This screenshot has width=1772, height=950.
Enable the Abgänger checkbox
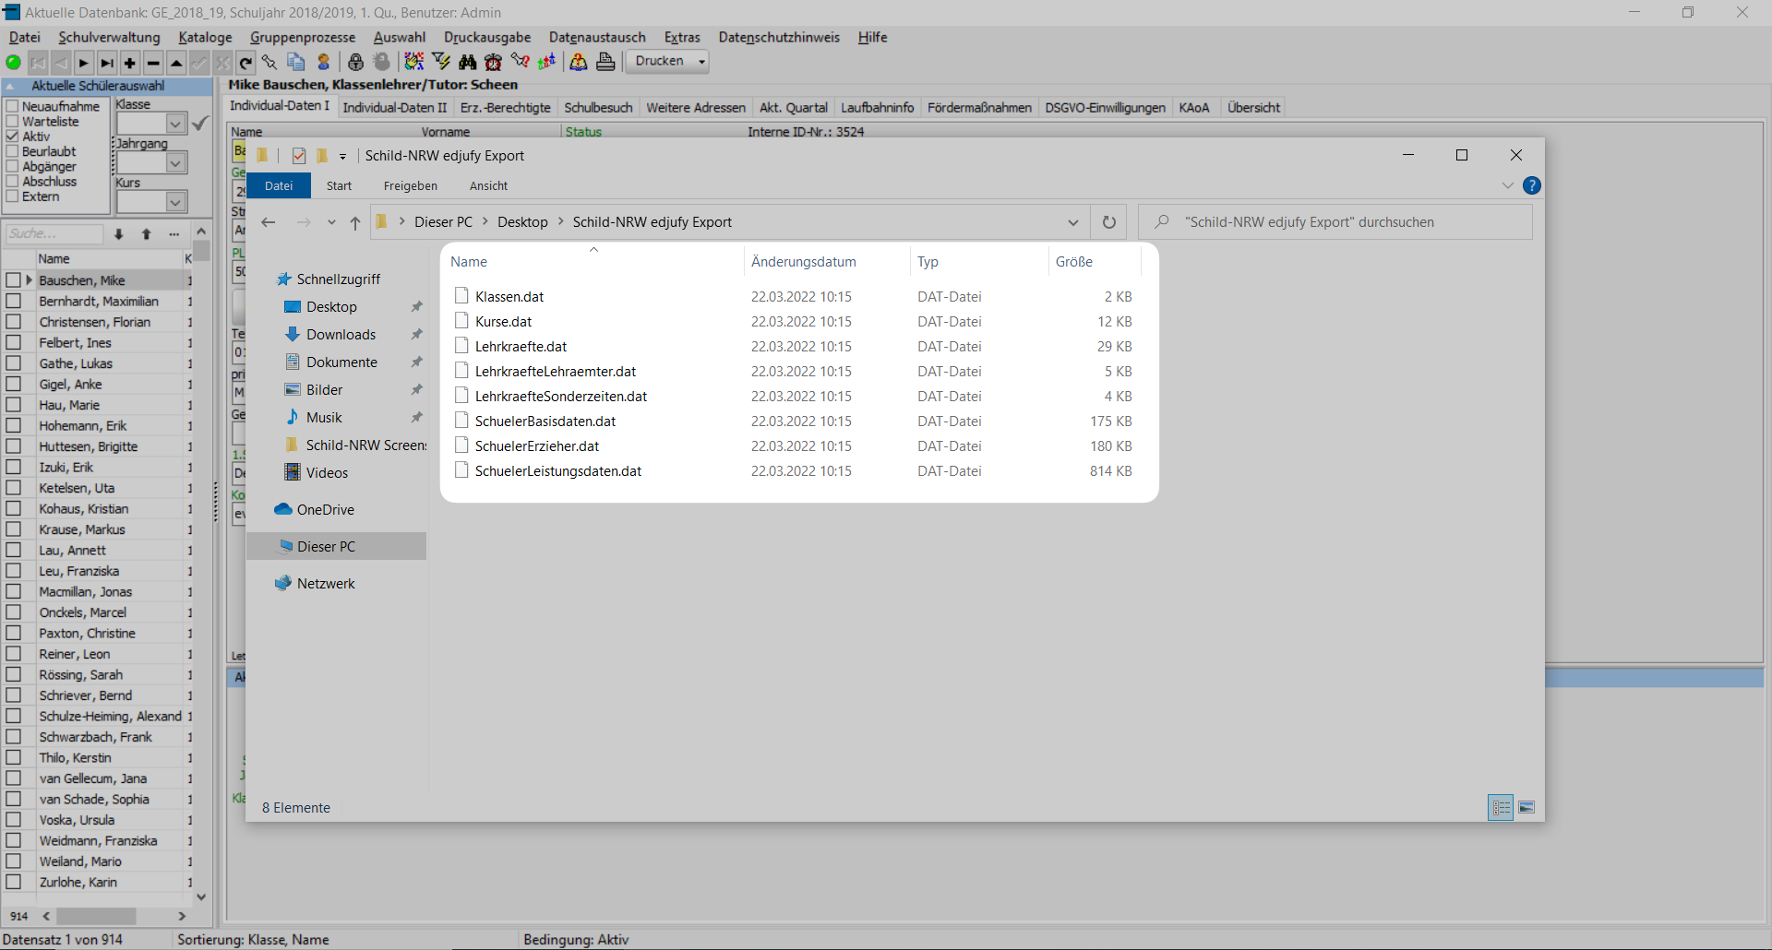coord(12,166)
